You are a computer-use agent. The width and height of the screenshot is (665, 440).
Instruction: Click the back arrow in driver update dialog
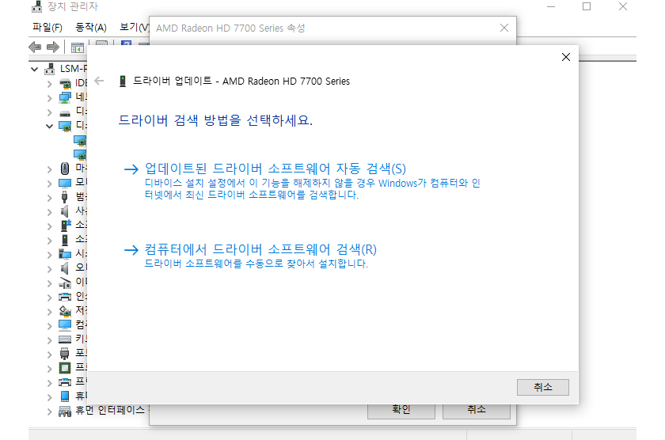click(x=99, y=81)
